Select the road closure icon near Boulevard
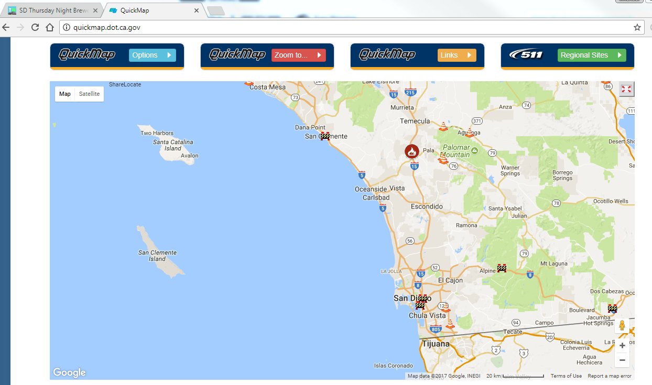The height and width of the screenshot is (385, 652). click(612, 308)
